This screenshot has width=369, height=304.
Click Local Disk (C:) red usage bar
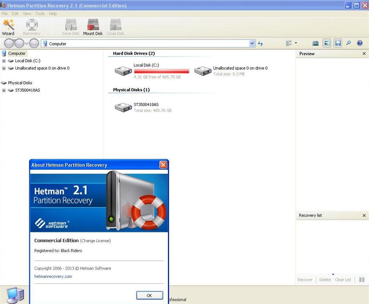pos(161,71)
